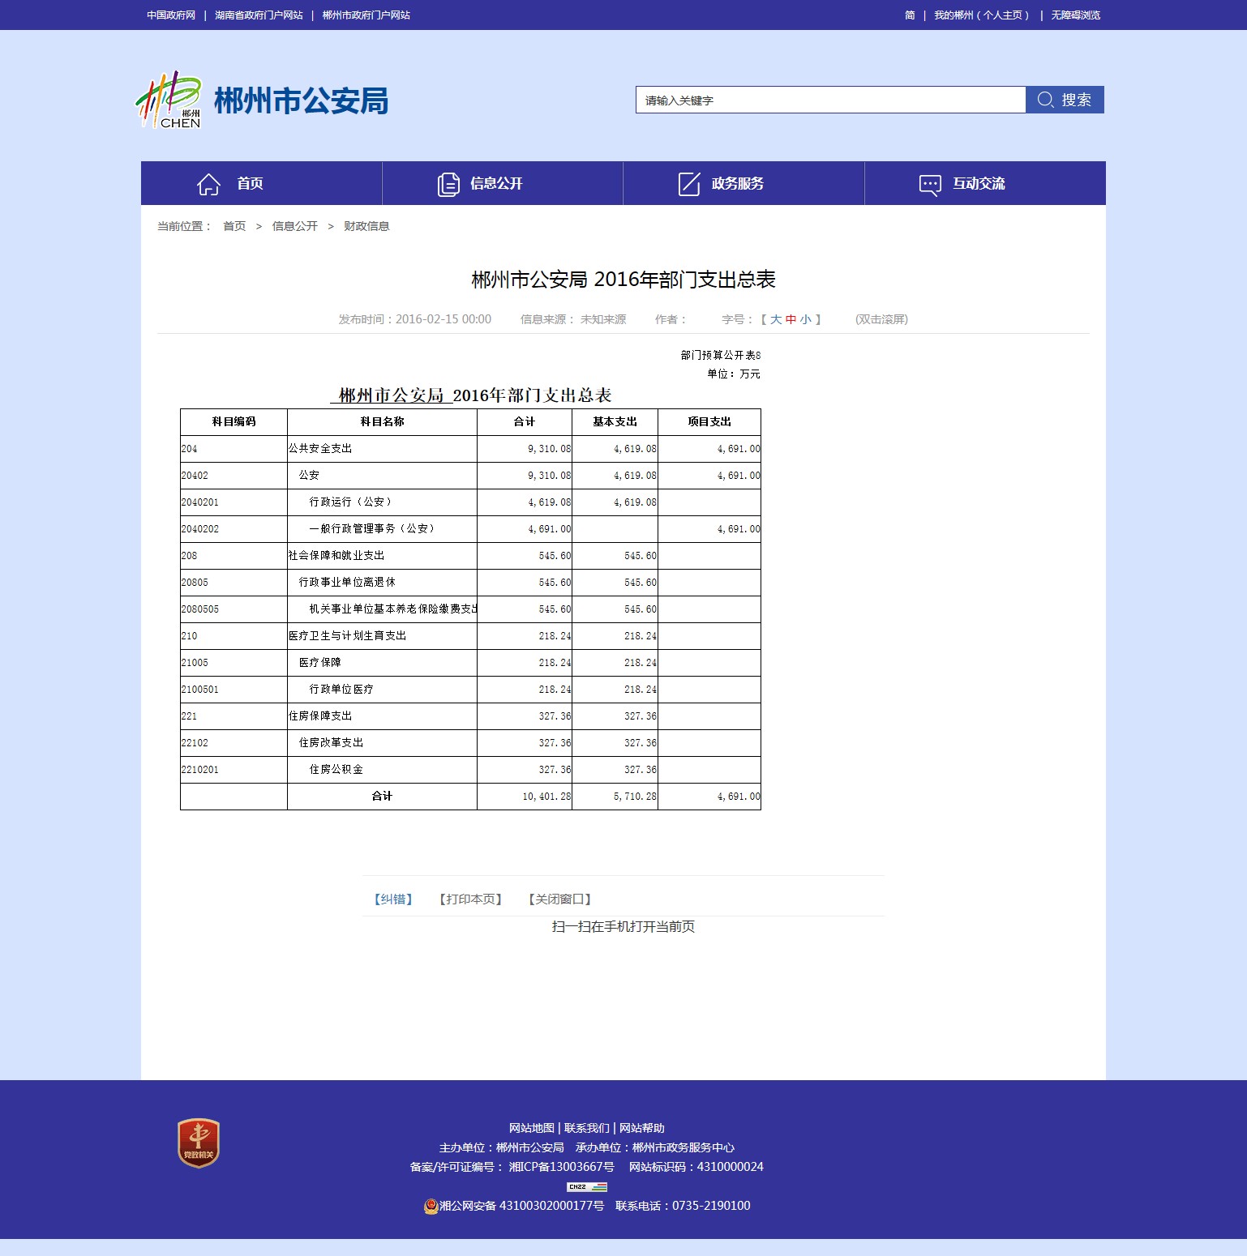Click the 关闭窗口 link
Screen dimensions: 1247x1256
(559, 899)
